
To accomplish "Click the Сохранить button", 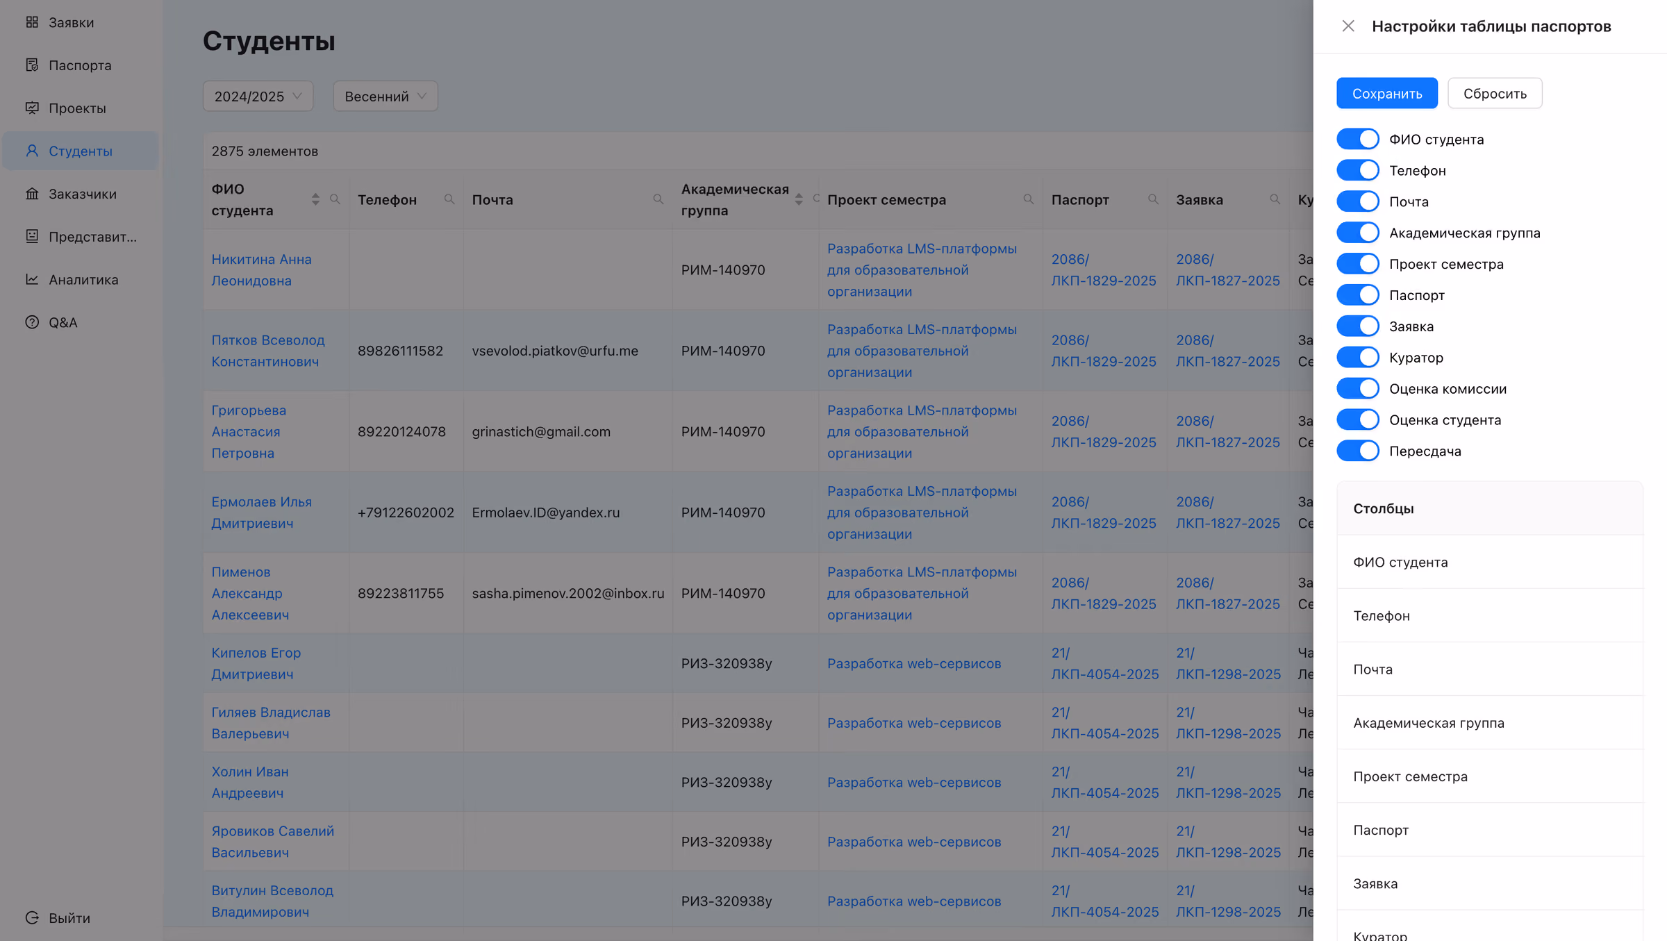I will [x=1387, y=93].
